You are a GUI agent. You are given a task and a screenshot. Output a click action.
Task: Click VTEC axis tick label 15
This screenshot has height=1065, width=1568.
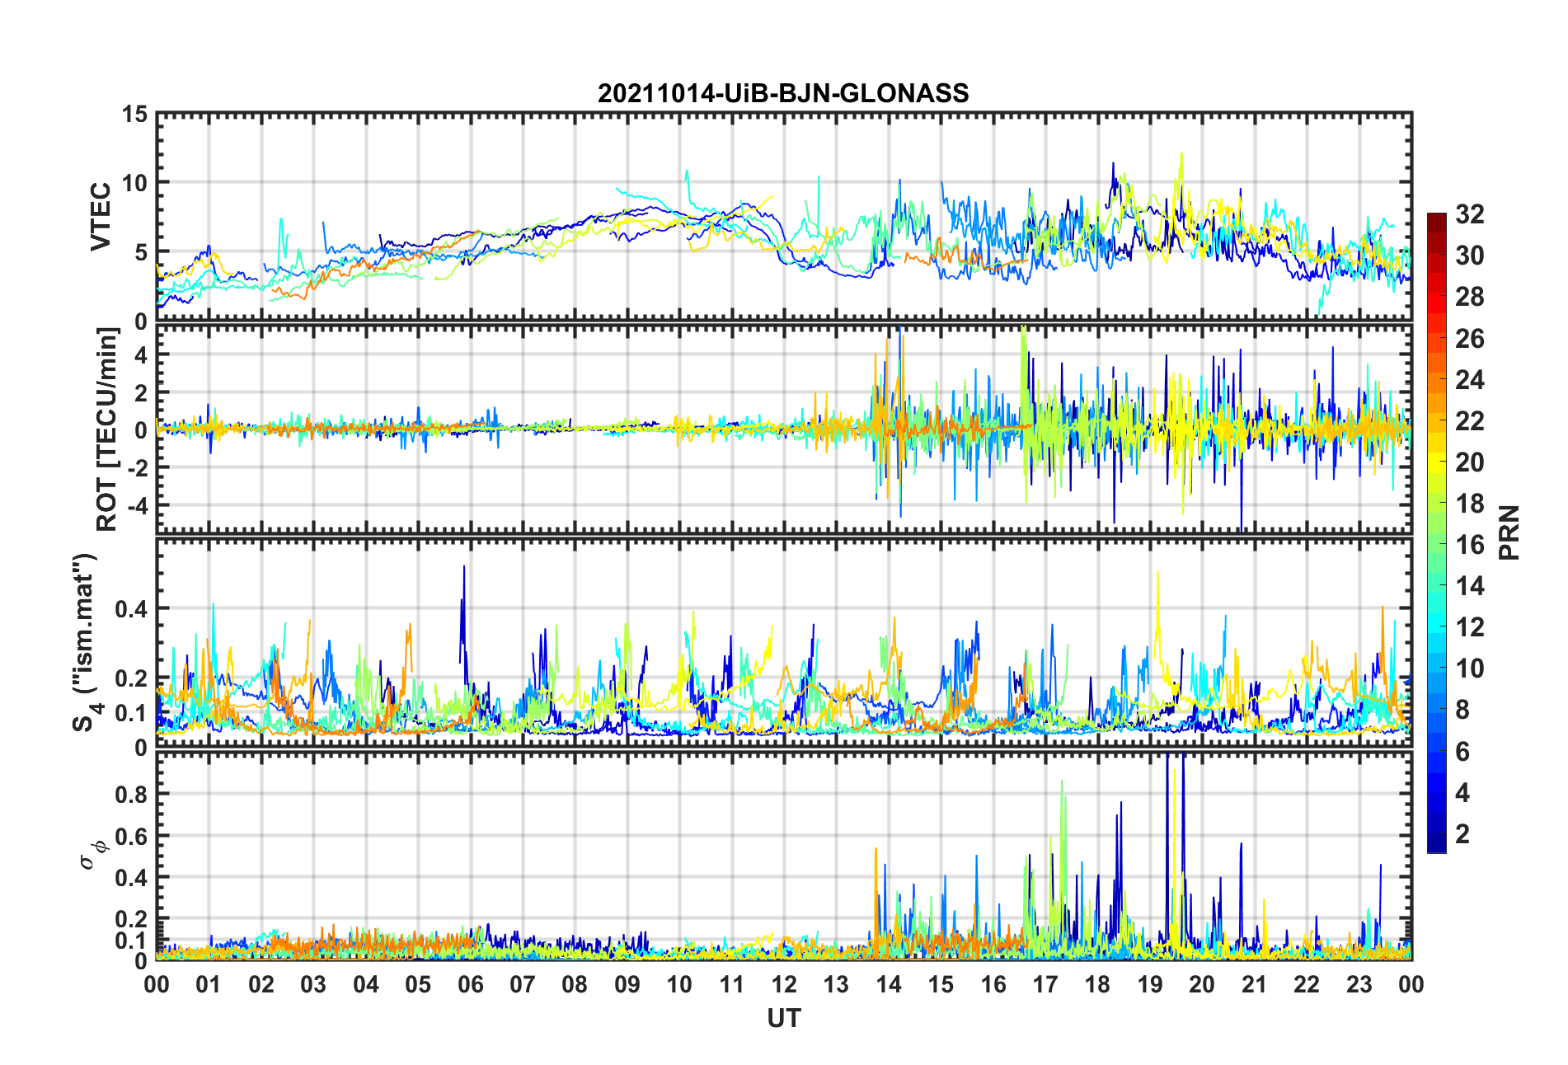pyautogui.click(x=134, y=115)
